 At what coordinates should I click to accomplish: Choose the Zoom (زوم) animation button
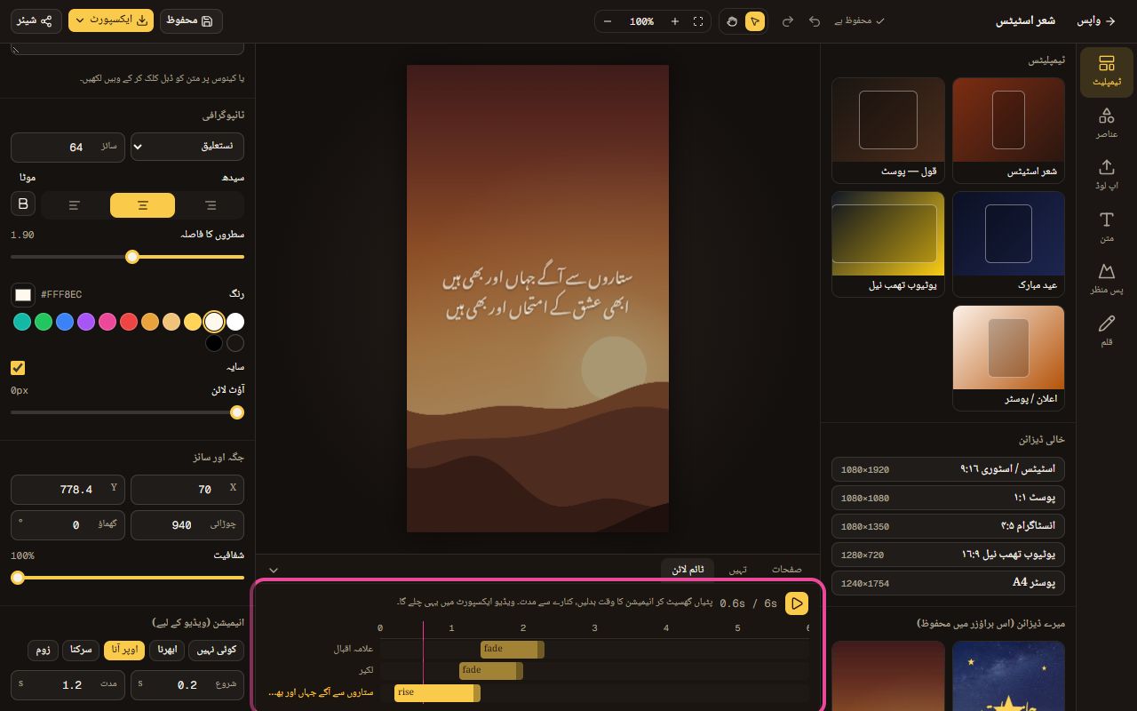pyautogui.click(x=44, y=651)
